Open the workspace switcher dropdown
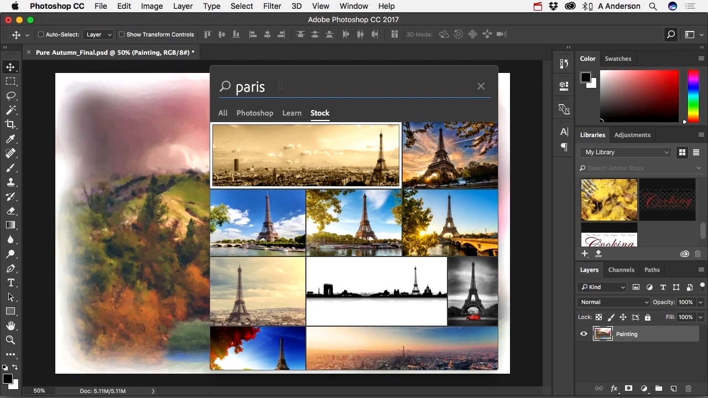 pyautogui.click(x=693, y=34)
